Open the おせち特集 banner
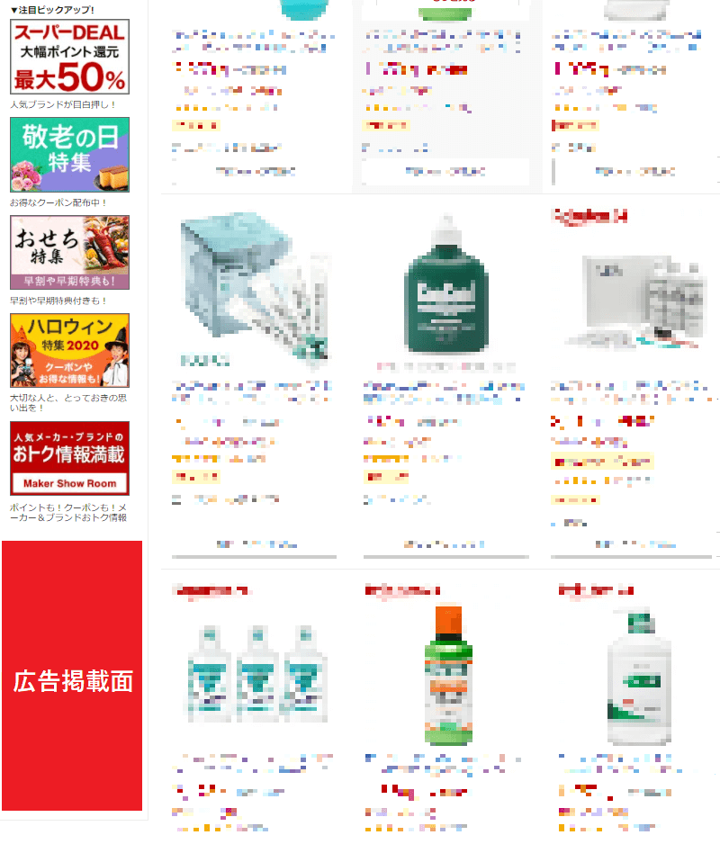 point(69,253)
